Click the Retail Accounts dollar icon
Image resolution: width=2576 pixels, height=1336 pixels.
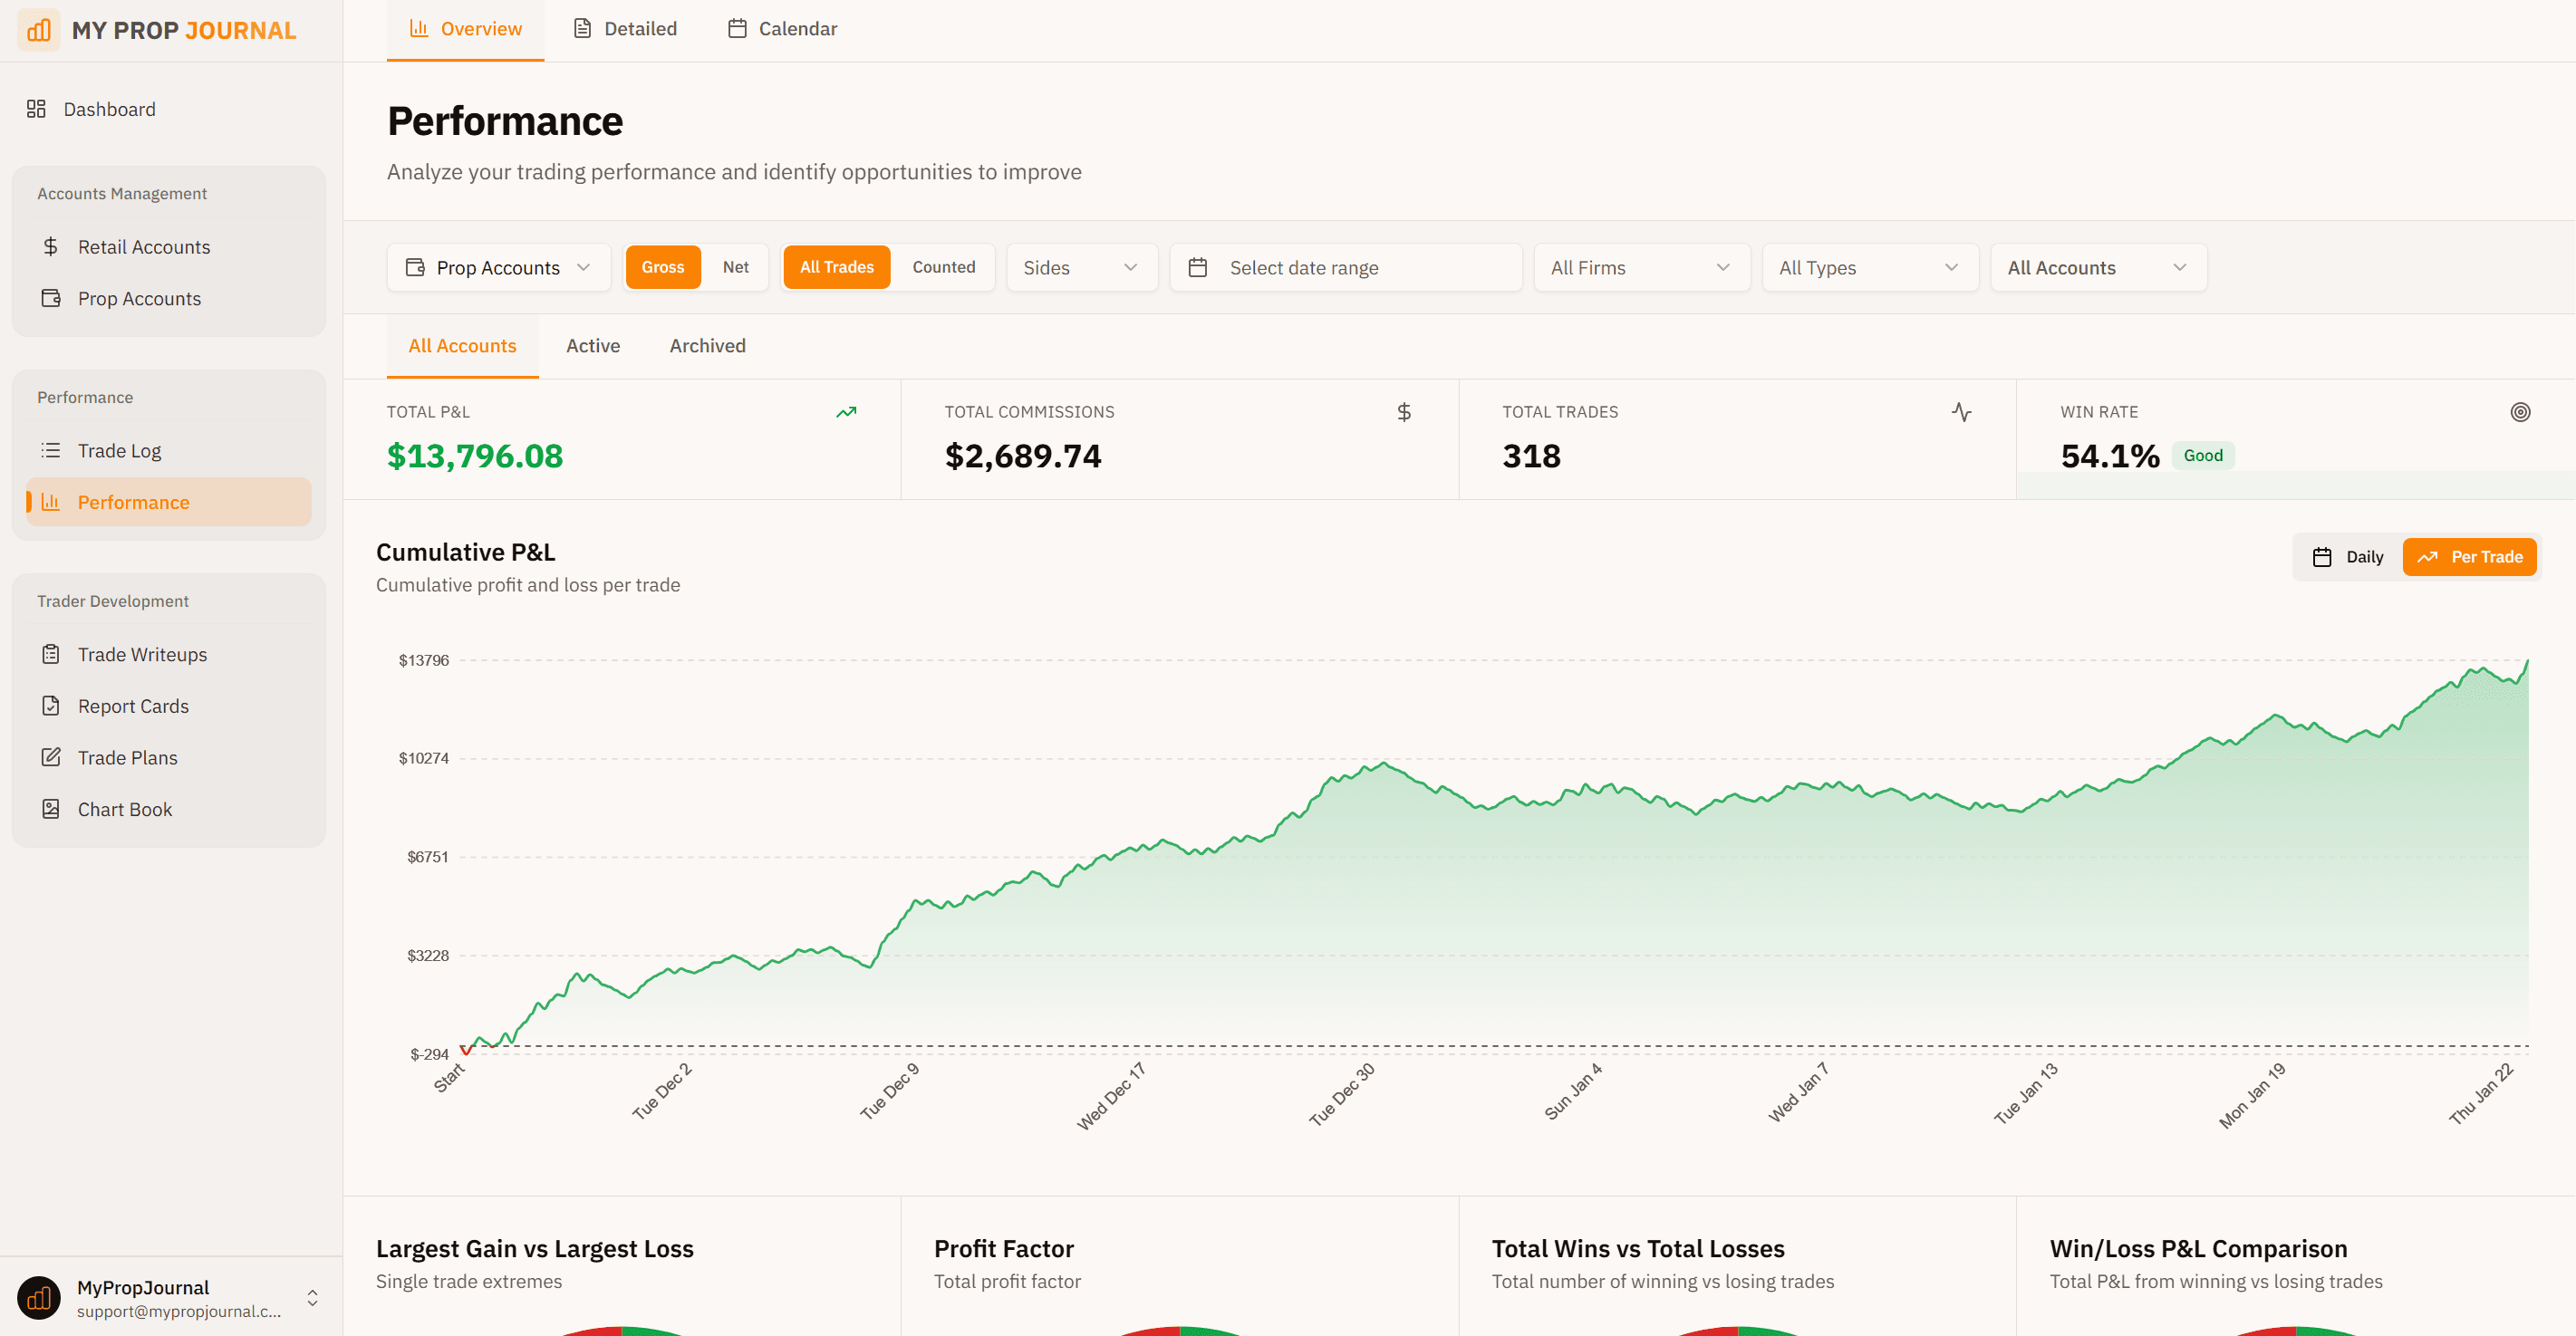point(51,246)
